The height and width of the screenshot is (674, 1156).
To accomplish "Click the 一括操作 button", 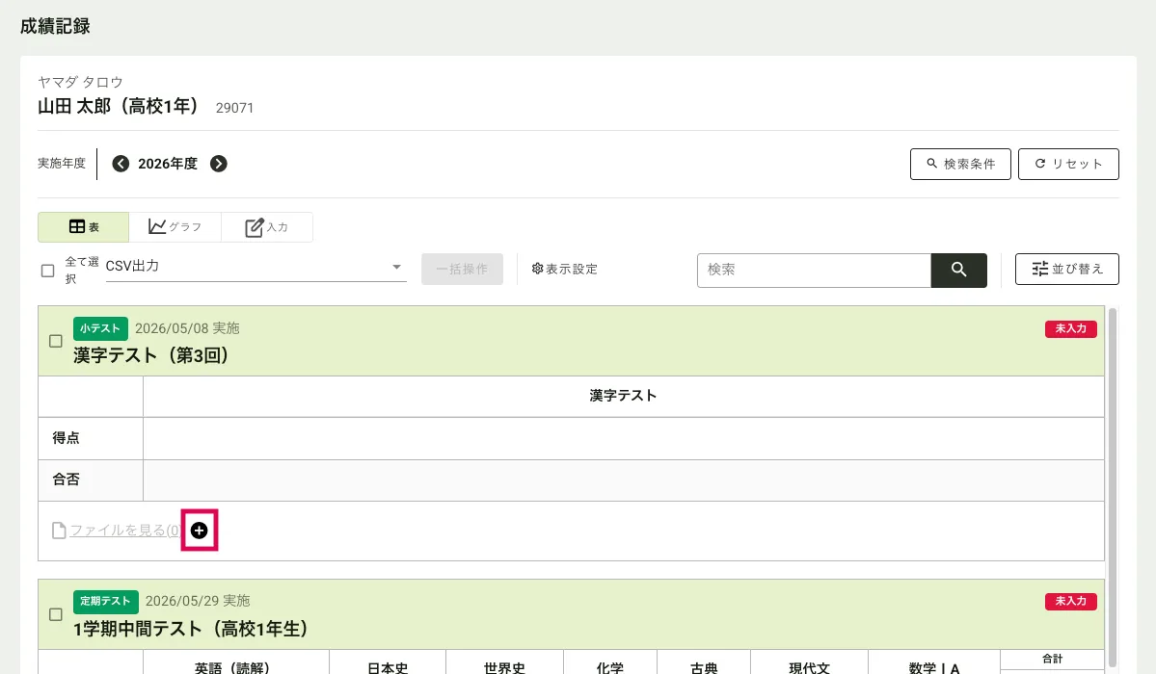I will coord(462,269).
